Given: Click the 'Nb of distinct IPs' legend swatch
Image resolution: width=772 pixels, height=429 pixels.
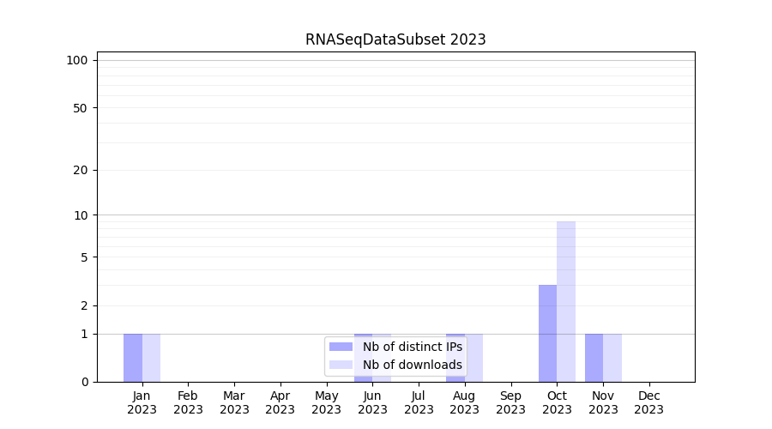Looking at the screenshot, I should pos(341,347).
